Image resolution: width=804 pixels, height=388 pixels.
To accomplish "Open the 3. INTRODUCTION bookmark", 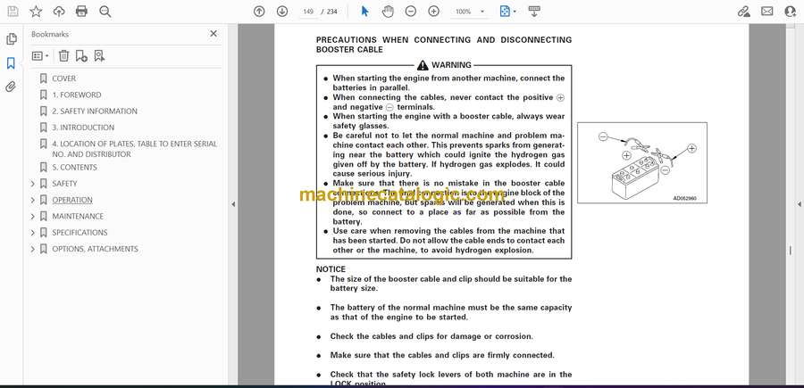I will [x=83, y=128].
